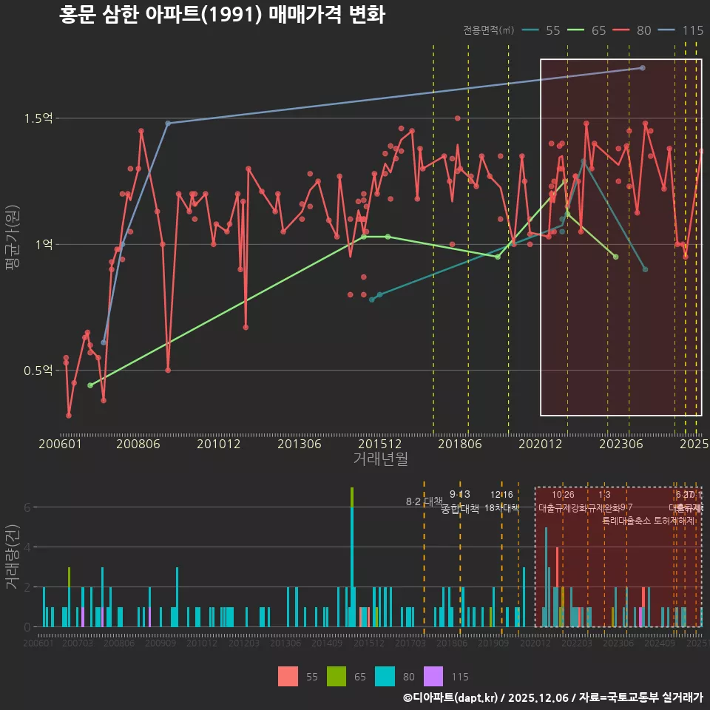This screenshot has width=710, height=710.
Task: Click the '9·13 종합대책' annotation
Action: click(x=461, y=503)
